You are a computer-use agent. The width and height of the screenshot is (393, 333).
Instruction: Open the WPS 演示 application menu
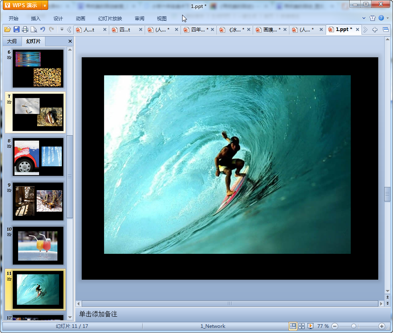(22, 5)
